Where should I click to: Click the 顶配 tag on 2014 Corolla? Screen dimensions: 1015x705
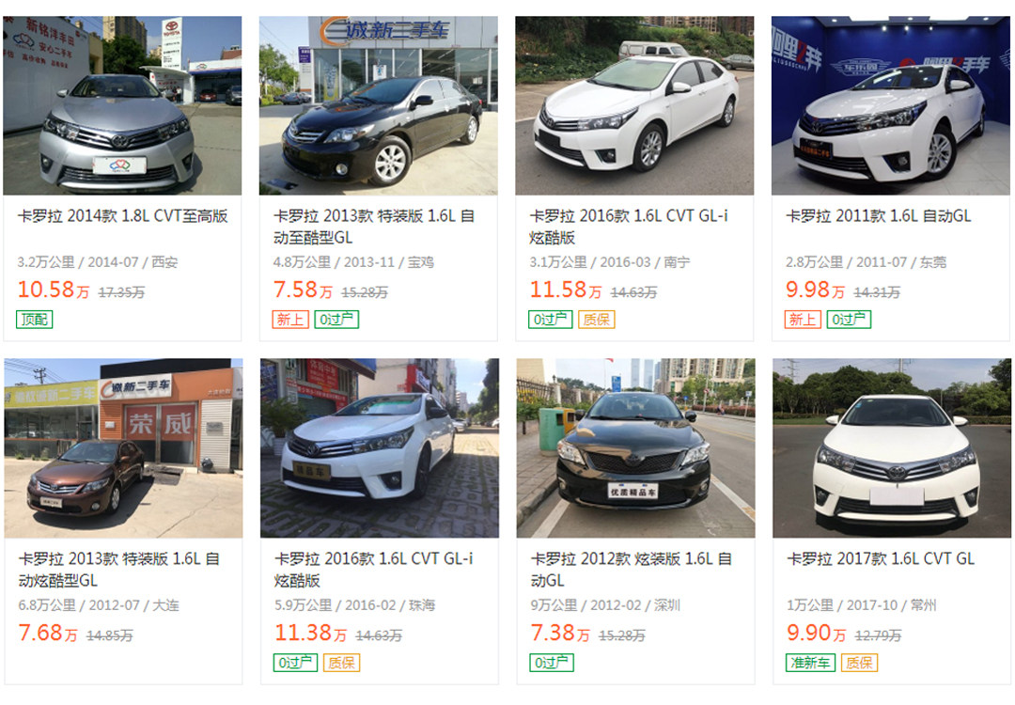(x=35, y=320)
